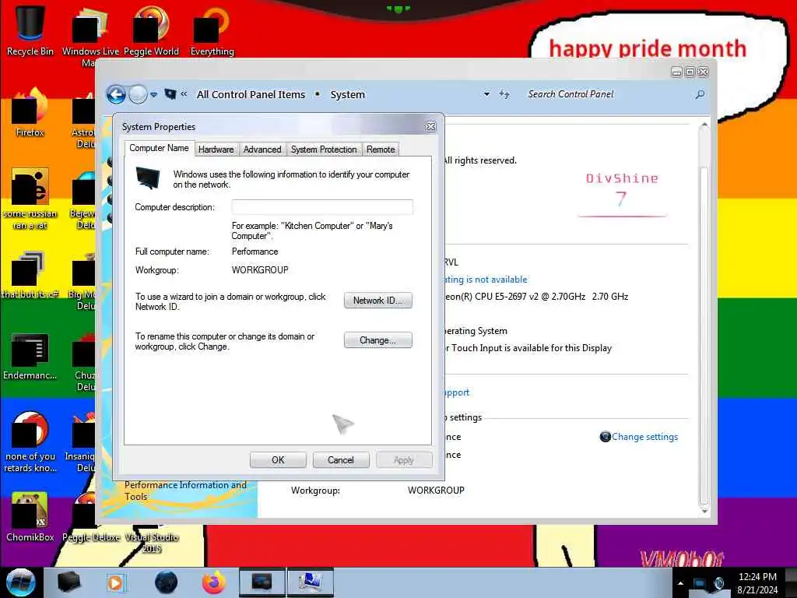Open the Visual Studio 2015 desktop shortcut
The width and height of the screenshot is (797, 598).
pos(152,540)
